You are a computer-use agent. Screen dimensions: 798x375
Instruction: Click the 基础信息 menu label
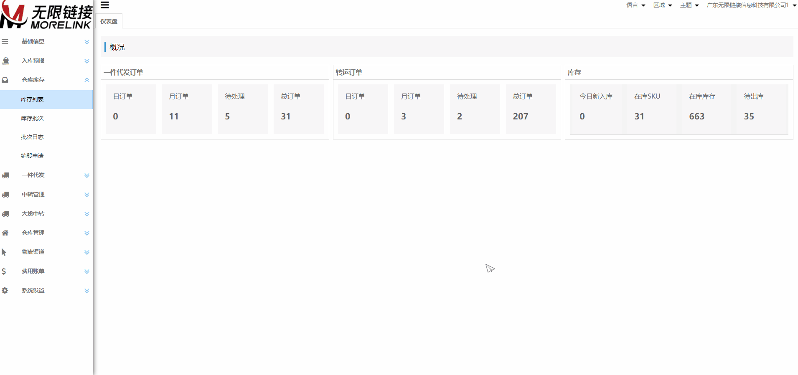coord(33,41)
